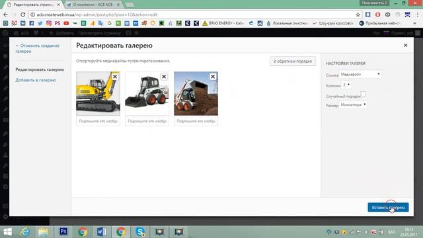Go back with the browser back arrow
The width and height of the screenshot is (423, 238).
(x=6, y=15)
